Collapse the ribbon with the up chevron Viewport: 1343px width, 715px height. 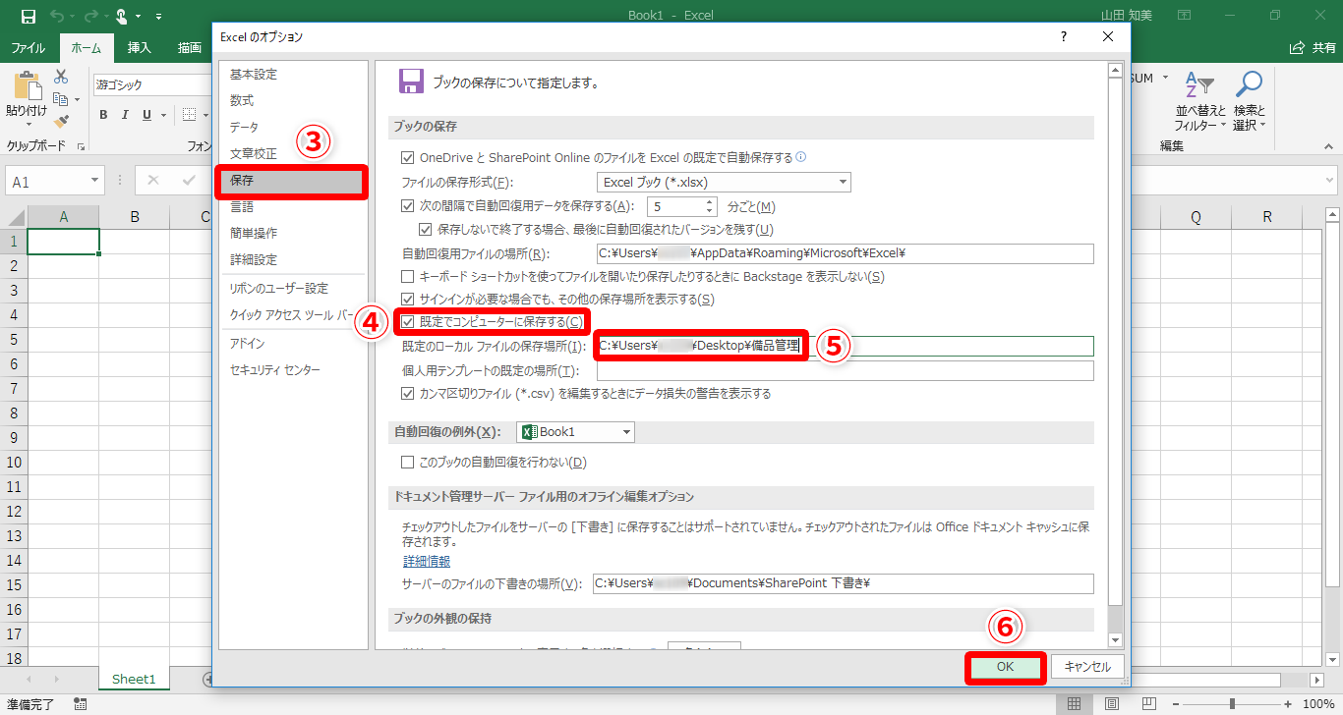1329,146
